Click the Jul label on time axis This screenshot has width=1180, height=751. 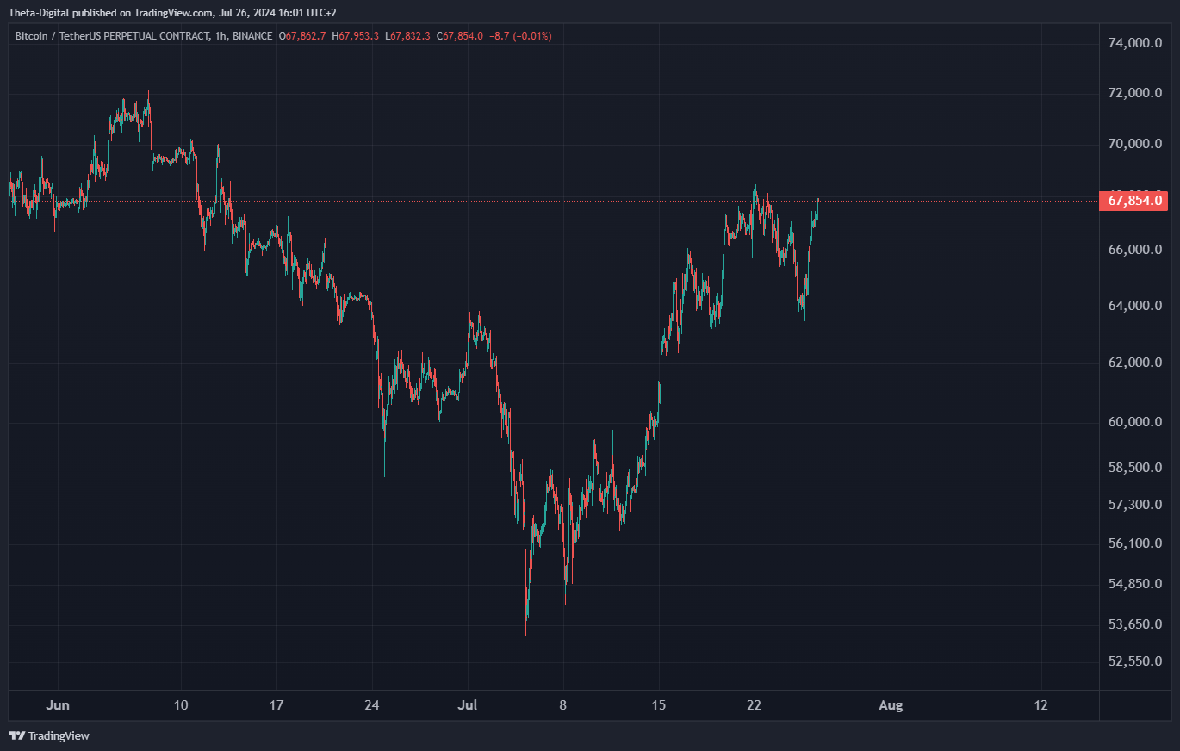point(468,705)
